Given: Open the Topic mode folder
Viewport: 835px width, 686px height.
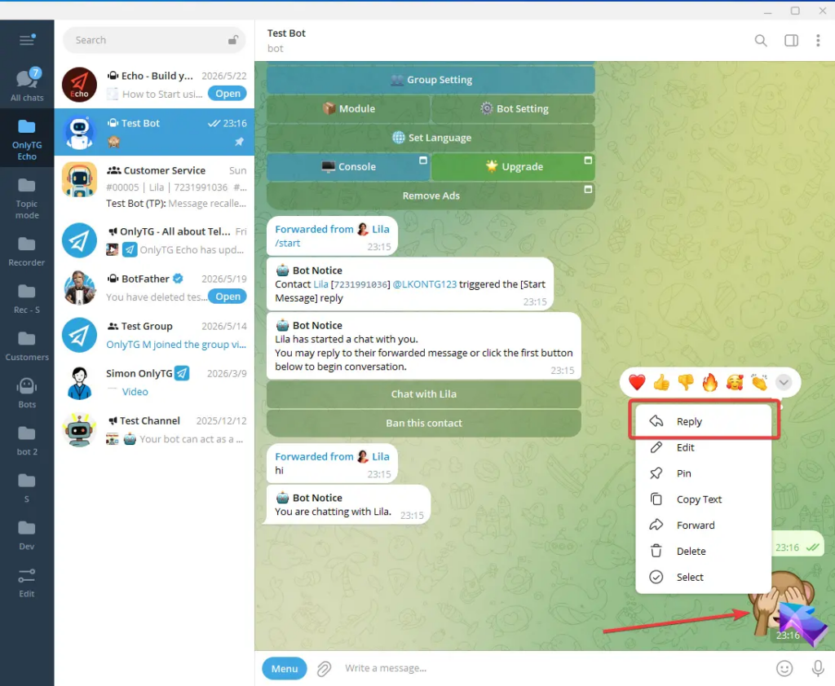Looking at the screenshot, I should pyautogui.click(x=27, y=198).
